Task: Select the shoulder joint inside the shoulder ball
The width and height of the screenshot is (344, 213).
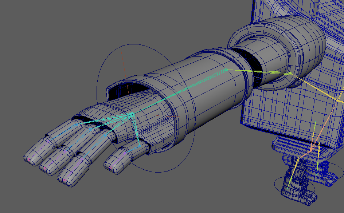Action: [290, 74]
